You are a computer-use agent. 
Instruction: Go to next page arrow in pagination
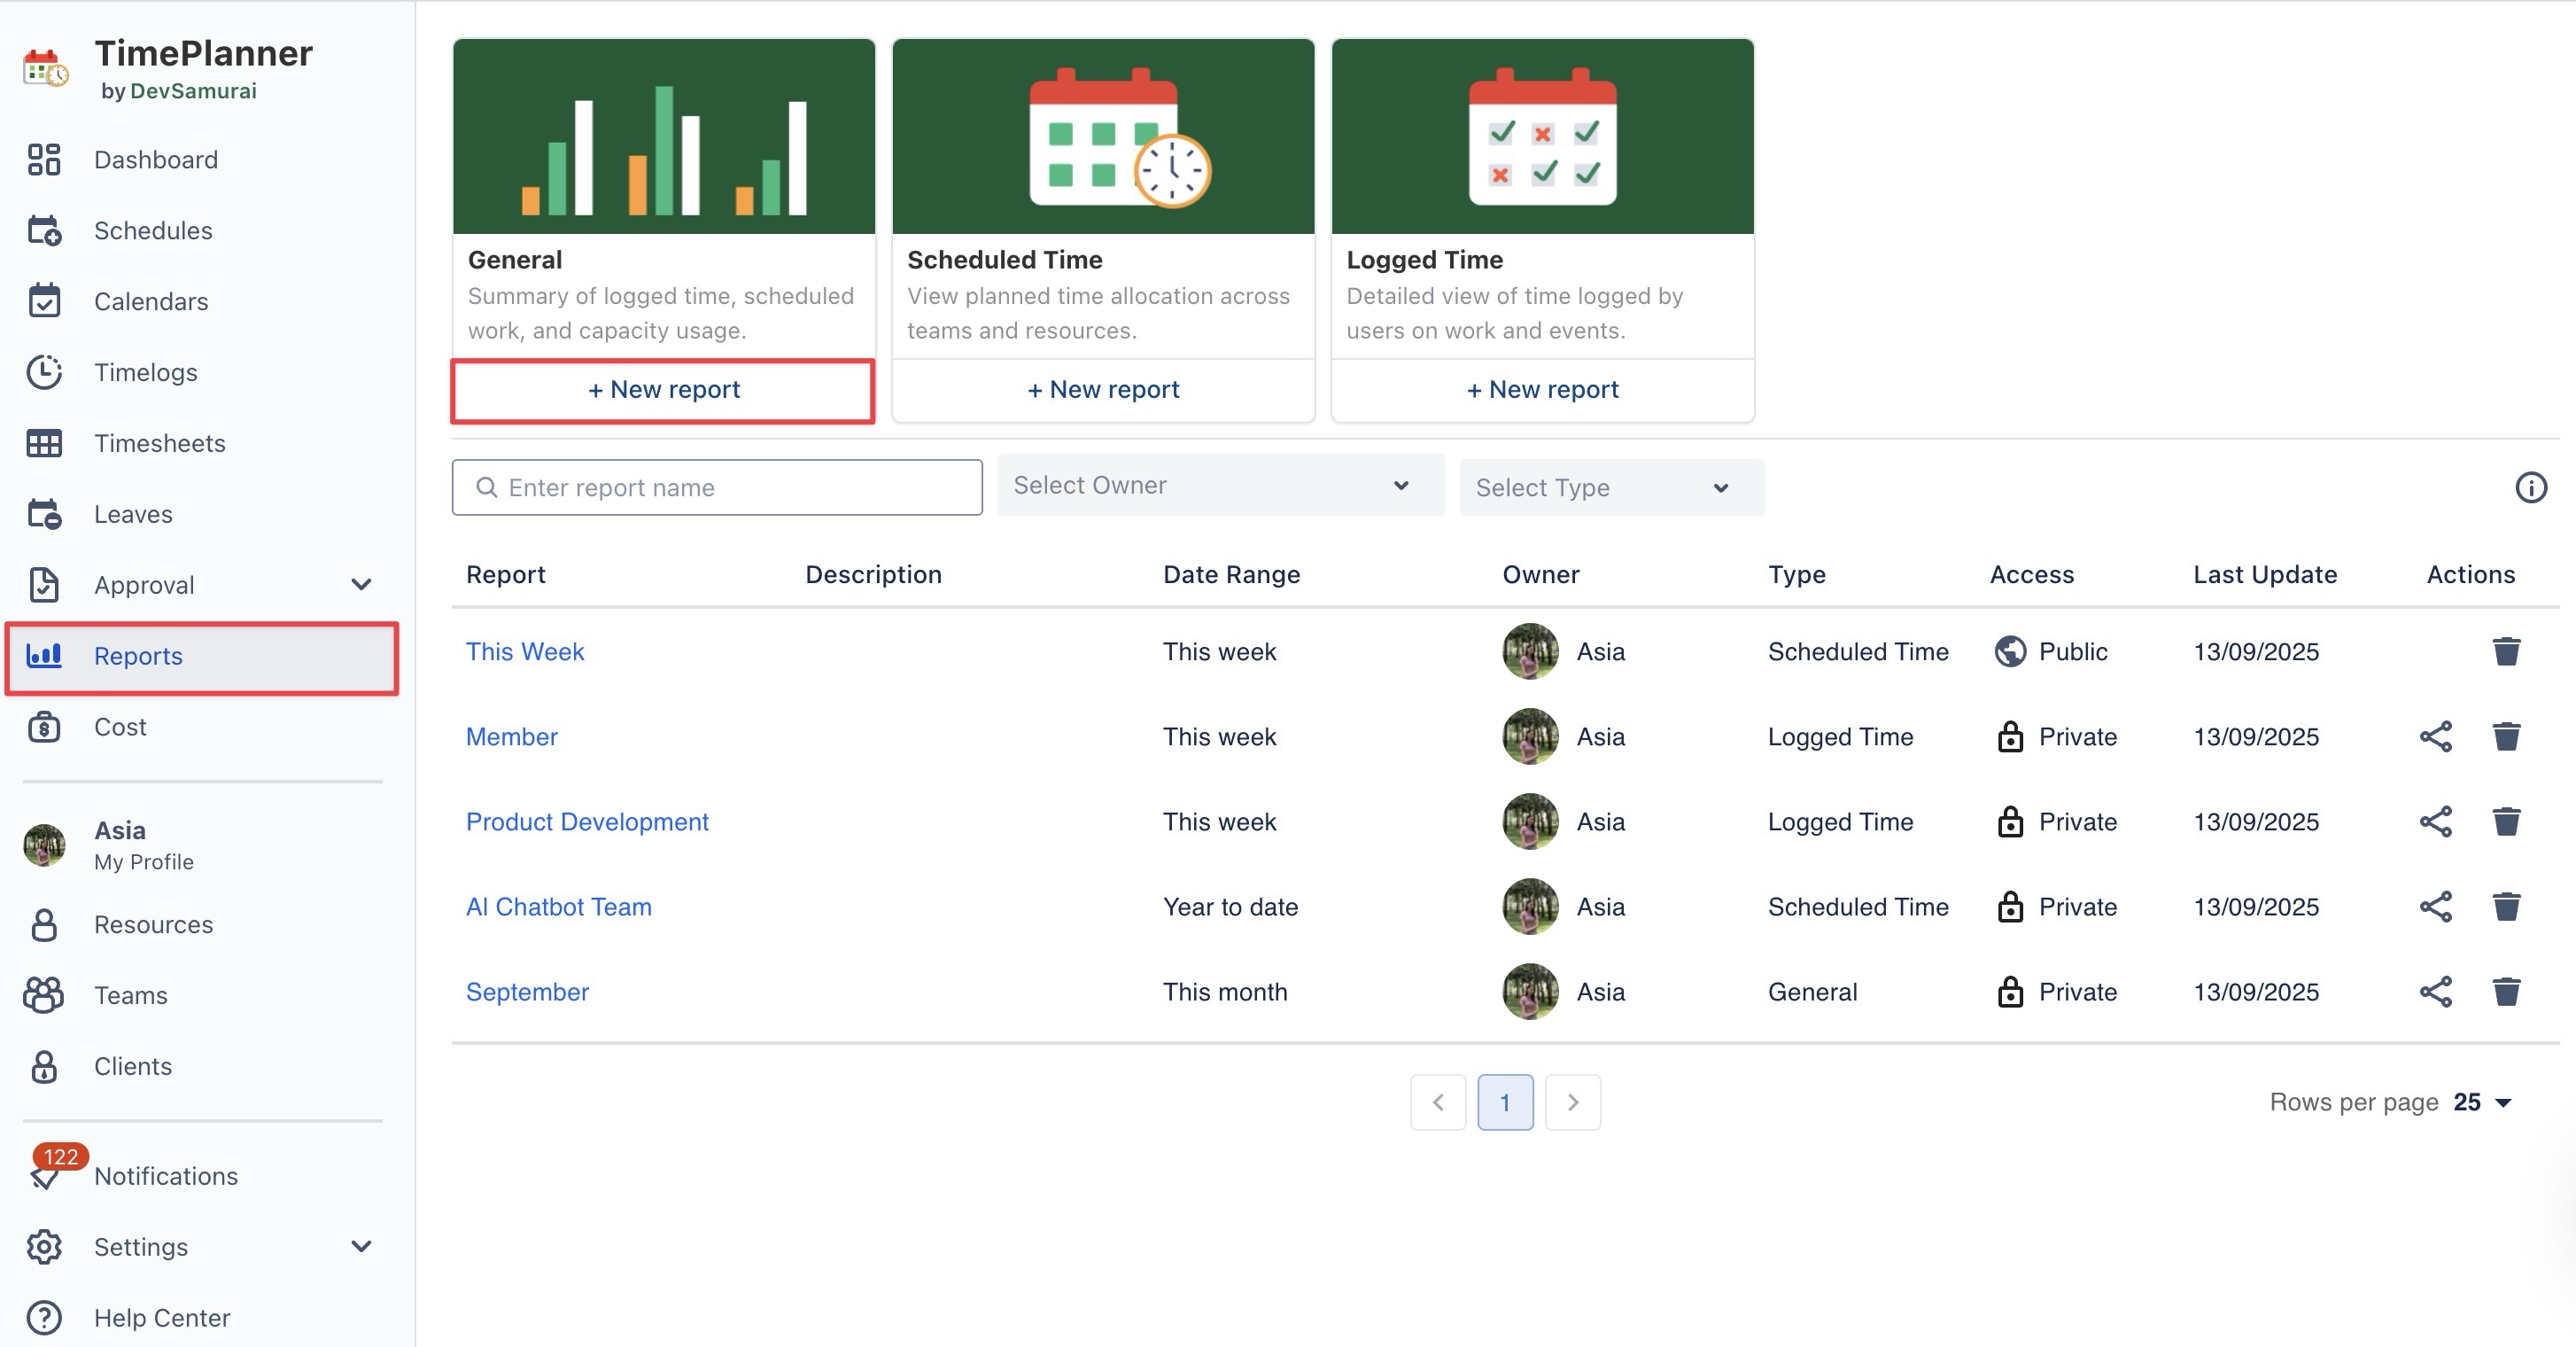pos(1572,1102)
